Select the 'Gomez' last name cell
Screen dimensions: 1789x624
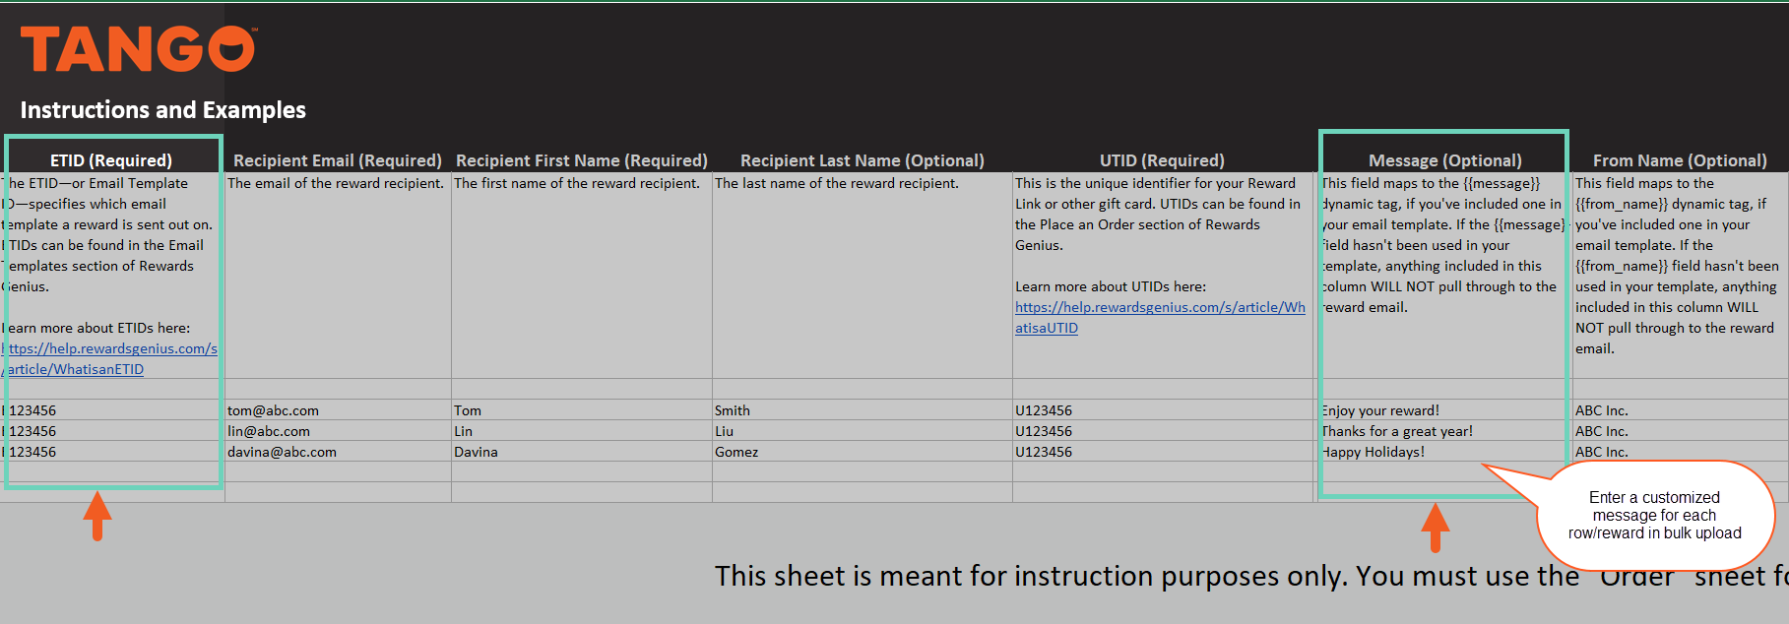(736, 452)
